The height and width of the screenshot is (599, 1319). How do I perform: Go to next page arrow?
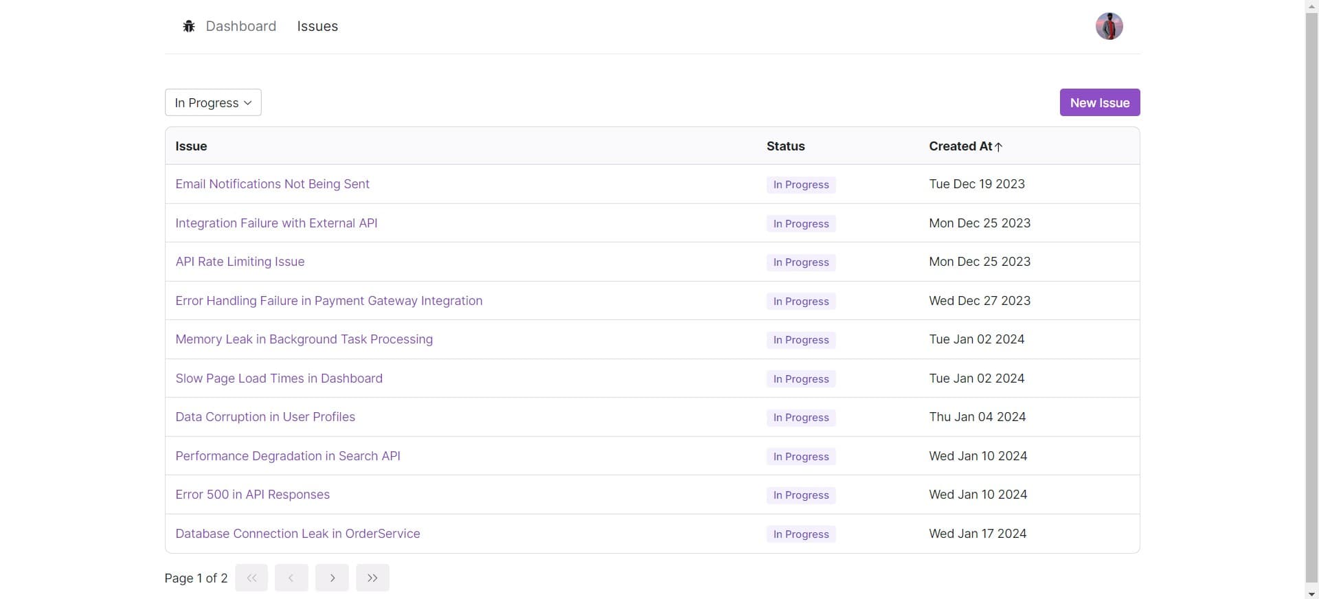coord(332,578)
